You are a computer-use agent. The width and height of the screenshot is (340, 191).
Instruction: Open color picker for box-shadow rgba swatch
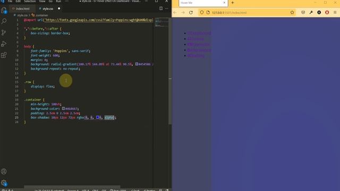(x=98, y=117)
